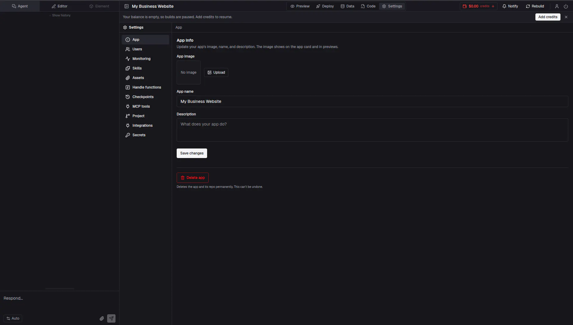Click the No image placeholder thumbnail
573x325 pixels.
click(189, 72)
